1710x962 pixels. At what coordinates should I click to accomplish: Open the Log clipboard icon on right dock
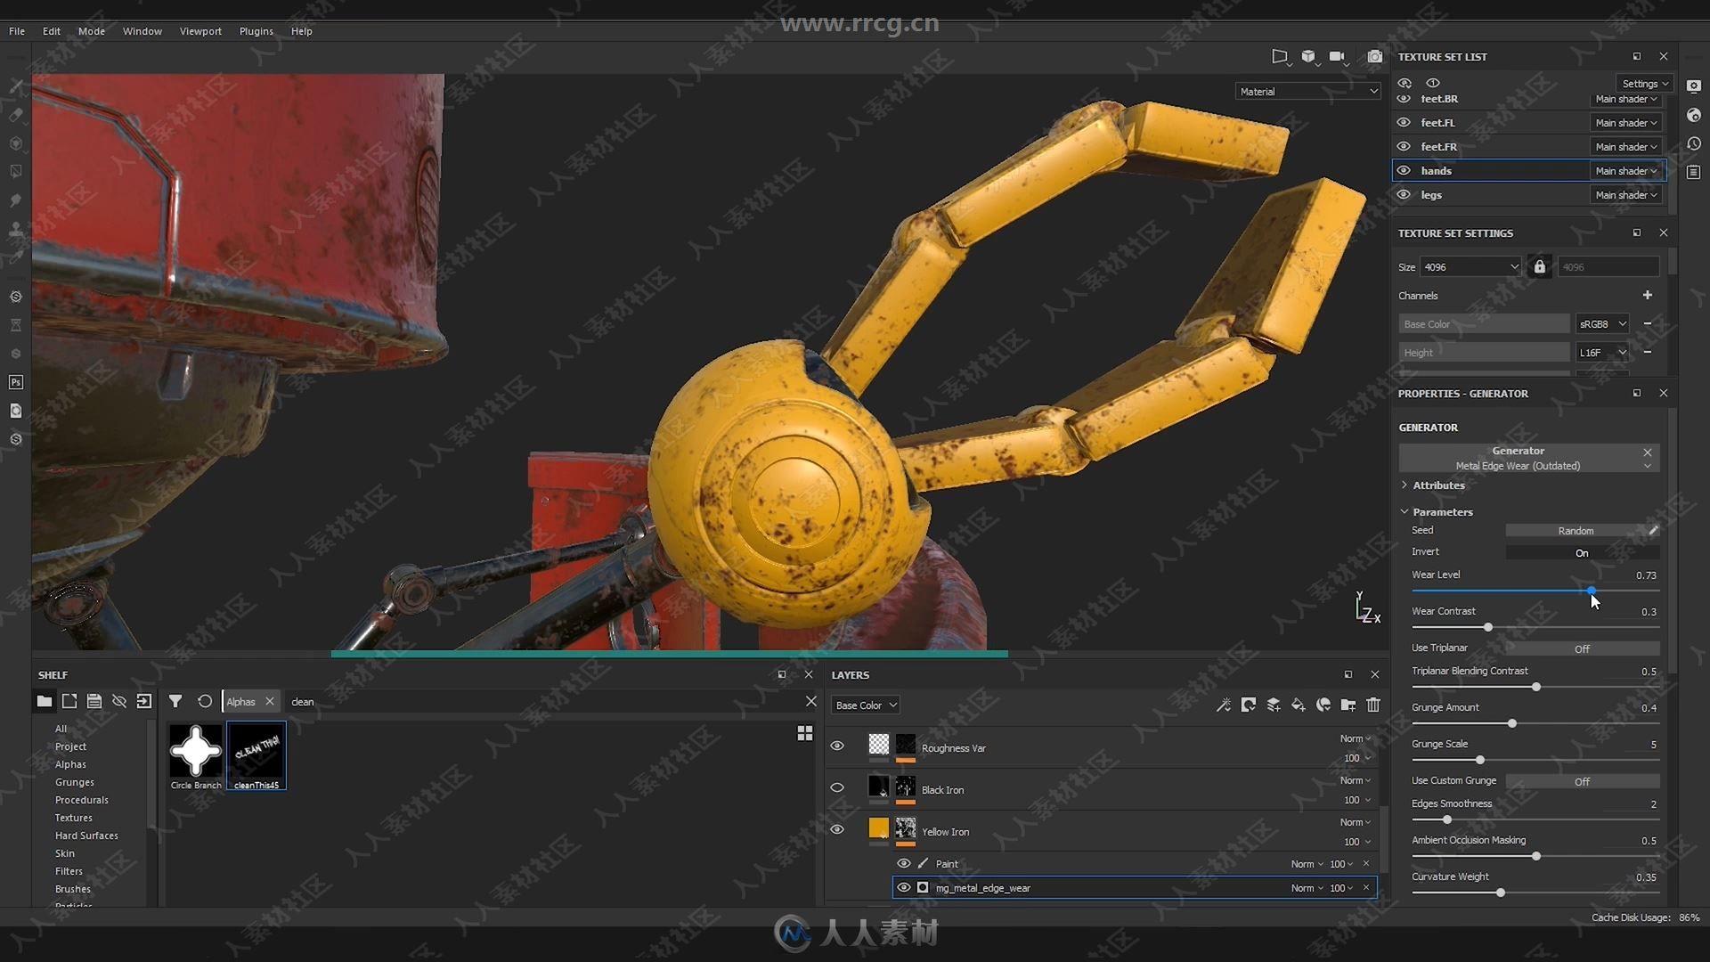pyautogui.click(x=1694, y=172)
